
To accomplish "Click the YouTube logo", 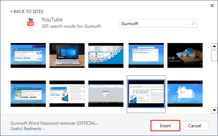I will 31,22.
